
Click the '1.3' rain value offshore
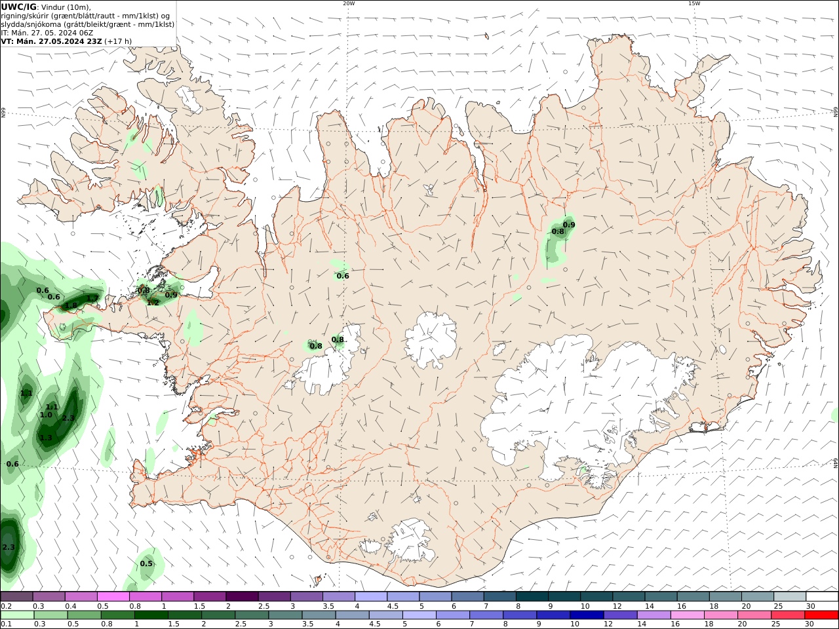tap(46, 438)
